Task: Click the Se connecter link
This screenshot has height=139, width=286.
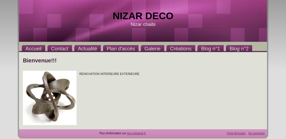Action: pos(256,133)
